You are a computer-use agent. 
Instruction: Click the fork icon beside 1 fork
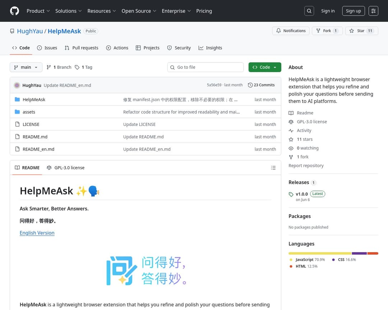[x=291, y=157]
